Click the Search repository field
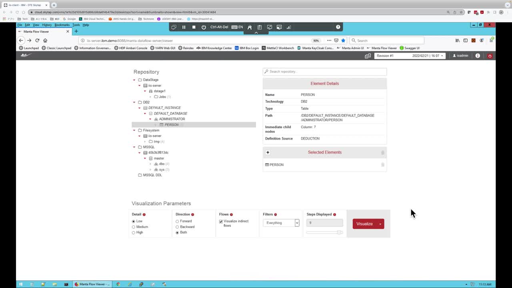The width and height of the screenshot is (512, 288). 325,72
